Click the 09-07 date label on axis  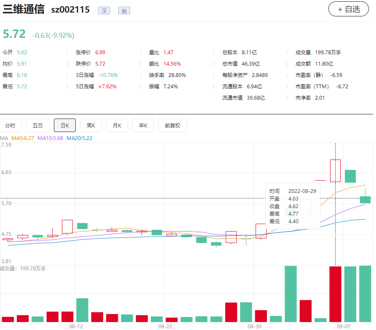[344, 326]
